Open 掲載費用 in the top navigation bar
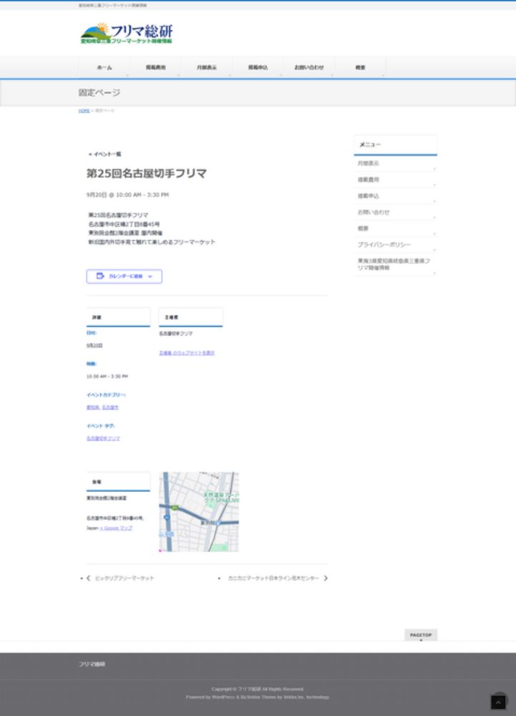The image size is (516, 716). [x=155, y=67]
